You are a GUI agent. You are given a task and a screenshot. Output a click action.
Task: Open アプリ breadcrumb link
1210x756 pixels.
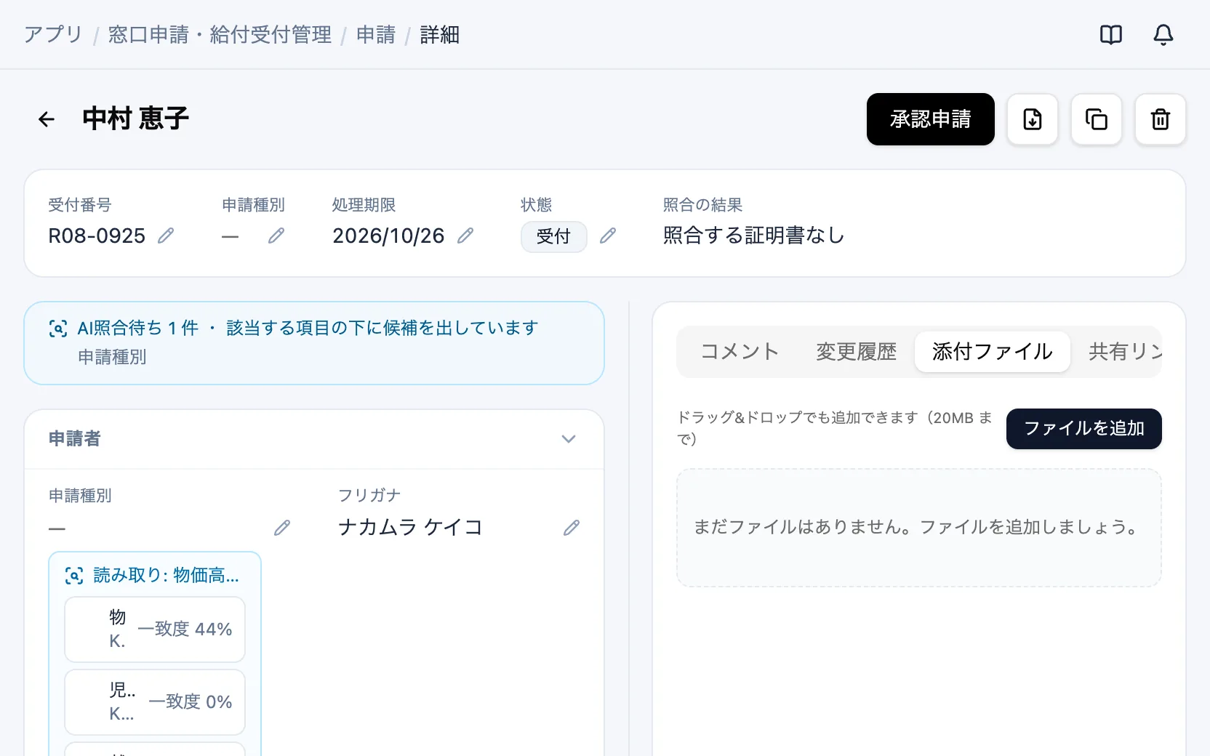(x=53, y=35)
